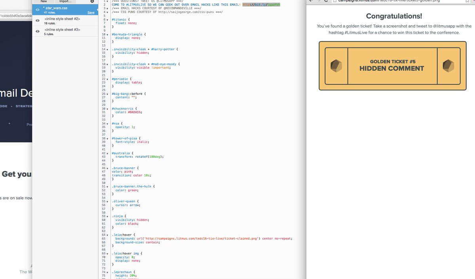Fold the .ninja rule arrow
The image size is (475, 279).
(x=107, y=216)
